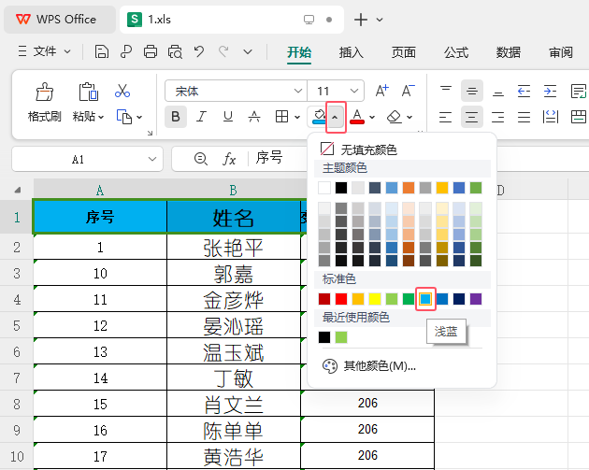The image size is (589, 470).
Task: Click the new tab plus button
Action: 361,20
